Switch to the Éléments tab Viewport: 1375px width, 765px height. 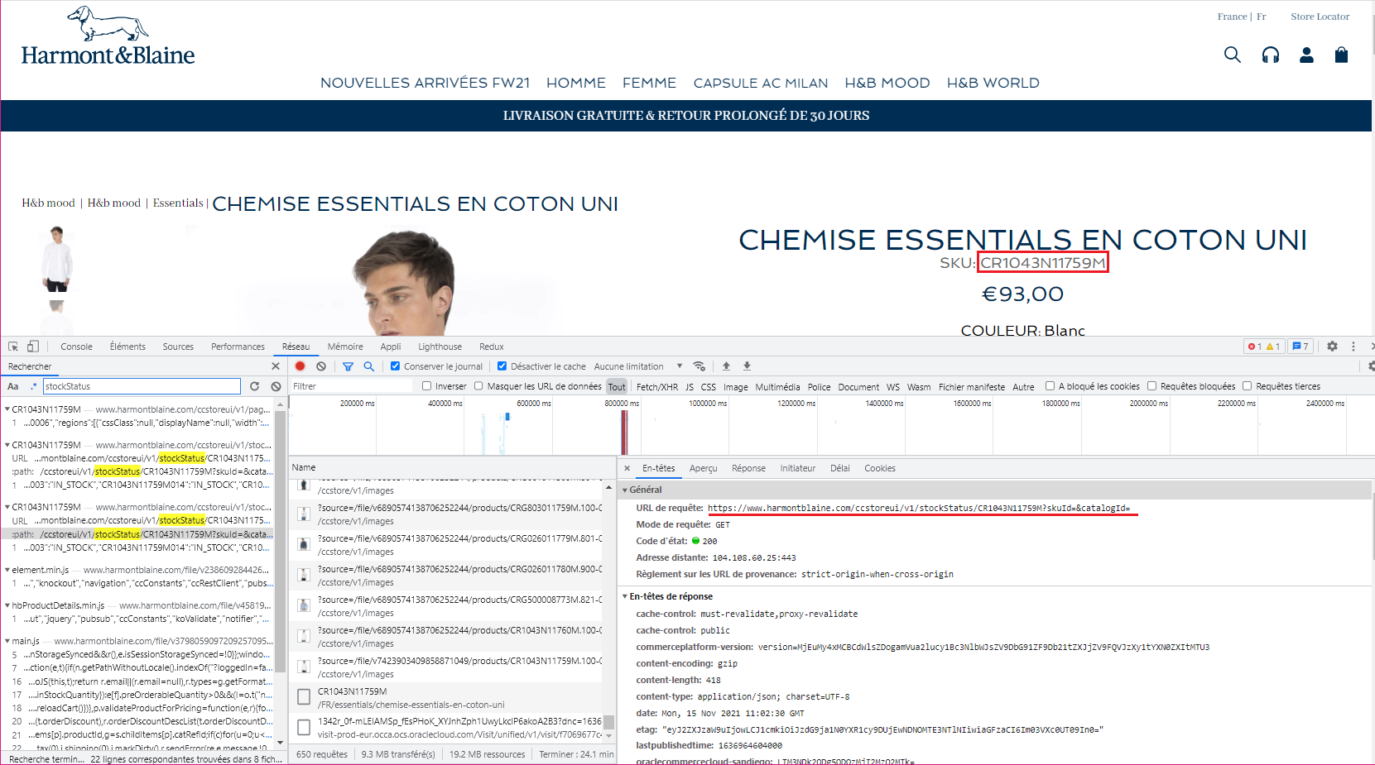tap(127, 347)
